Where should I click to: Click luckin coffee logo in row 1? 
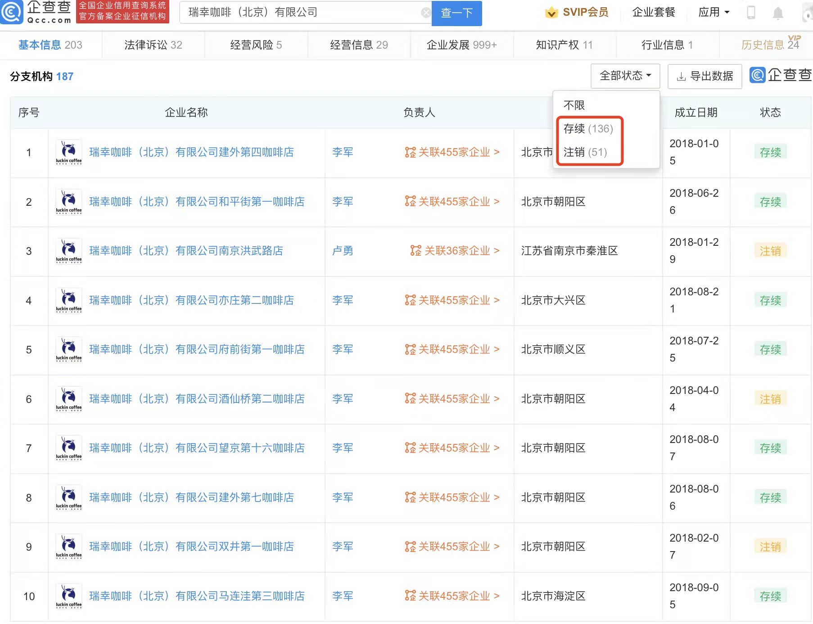pos(68,153)
